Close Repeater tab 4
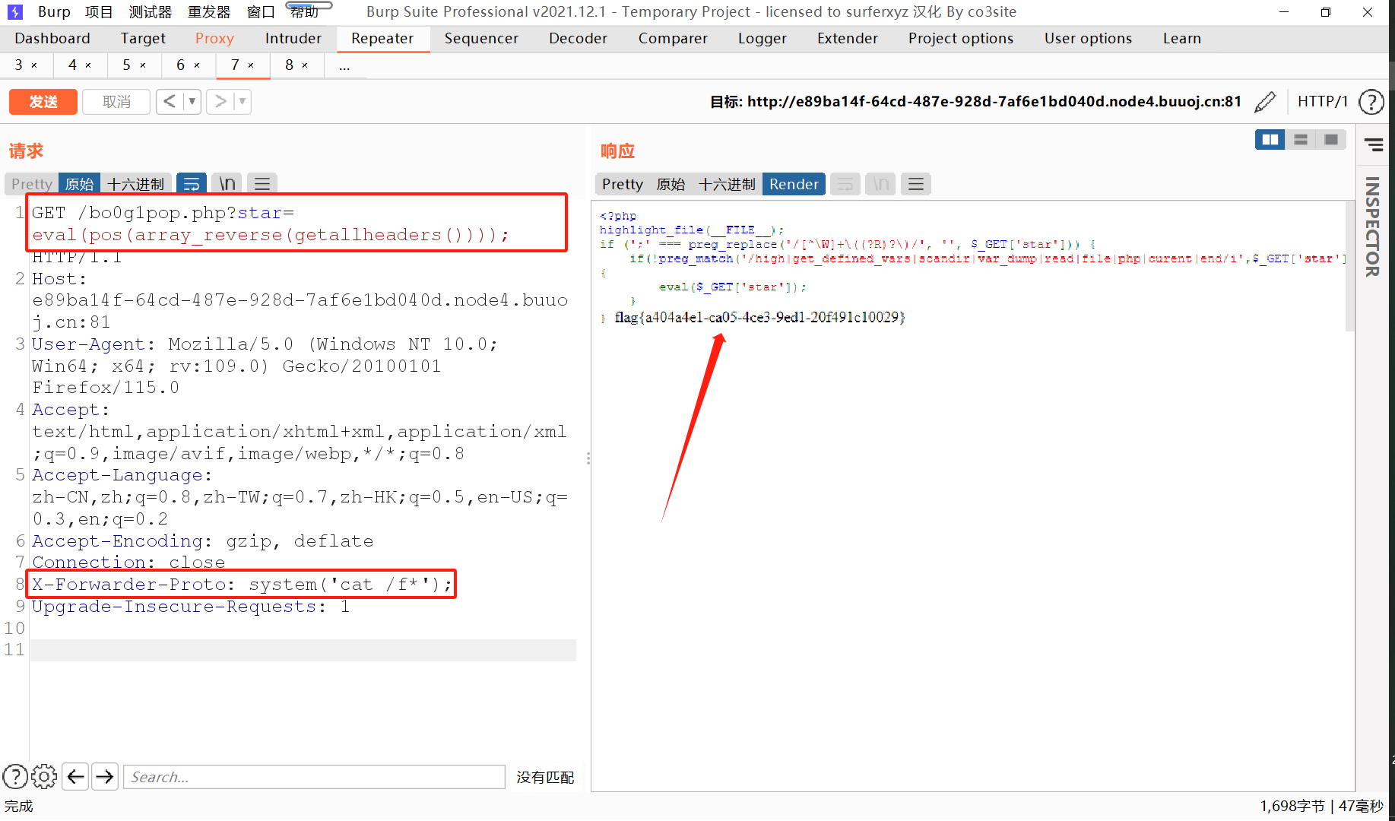The height and width of the screenshot is (821, 1395). click(88, 65)
